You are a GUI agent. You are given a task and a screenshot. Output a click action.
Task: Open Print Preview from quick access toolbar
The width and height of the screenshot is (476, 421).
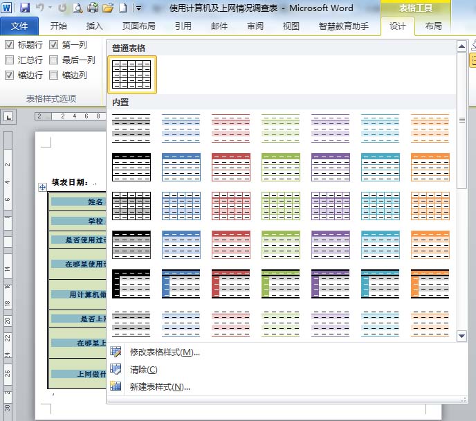[77, 8]
